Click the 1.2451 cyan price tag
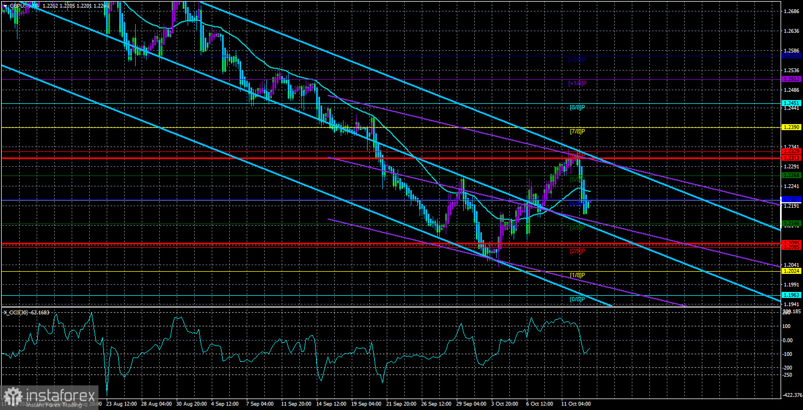Screen dimensions: 803x410 (792, 103)
